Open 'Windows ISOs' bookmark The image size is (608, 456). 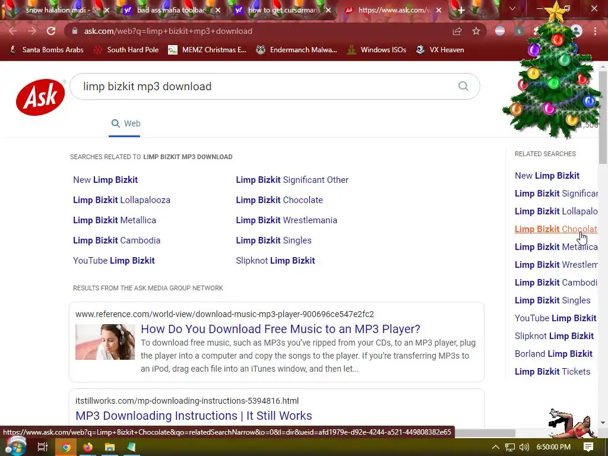coord(376,50)
